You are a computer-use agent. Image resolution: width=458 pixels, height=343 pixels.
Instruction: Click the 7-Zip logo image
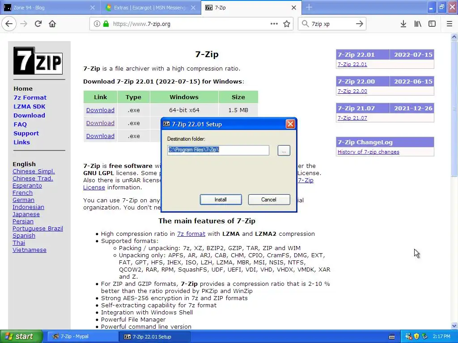pos(38,61)
